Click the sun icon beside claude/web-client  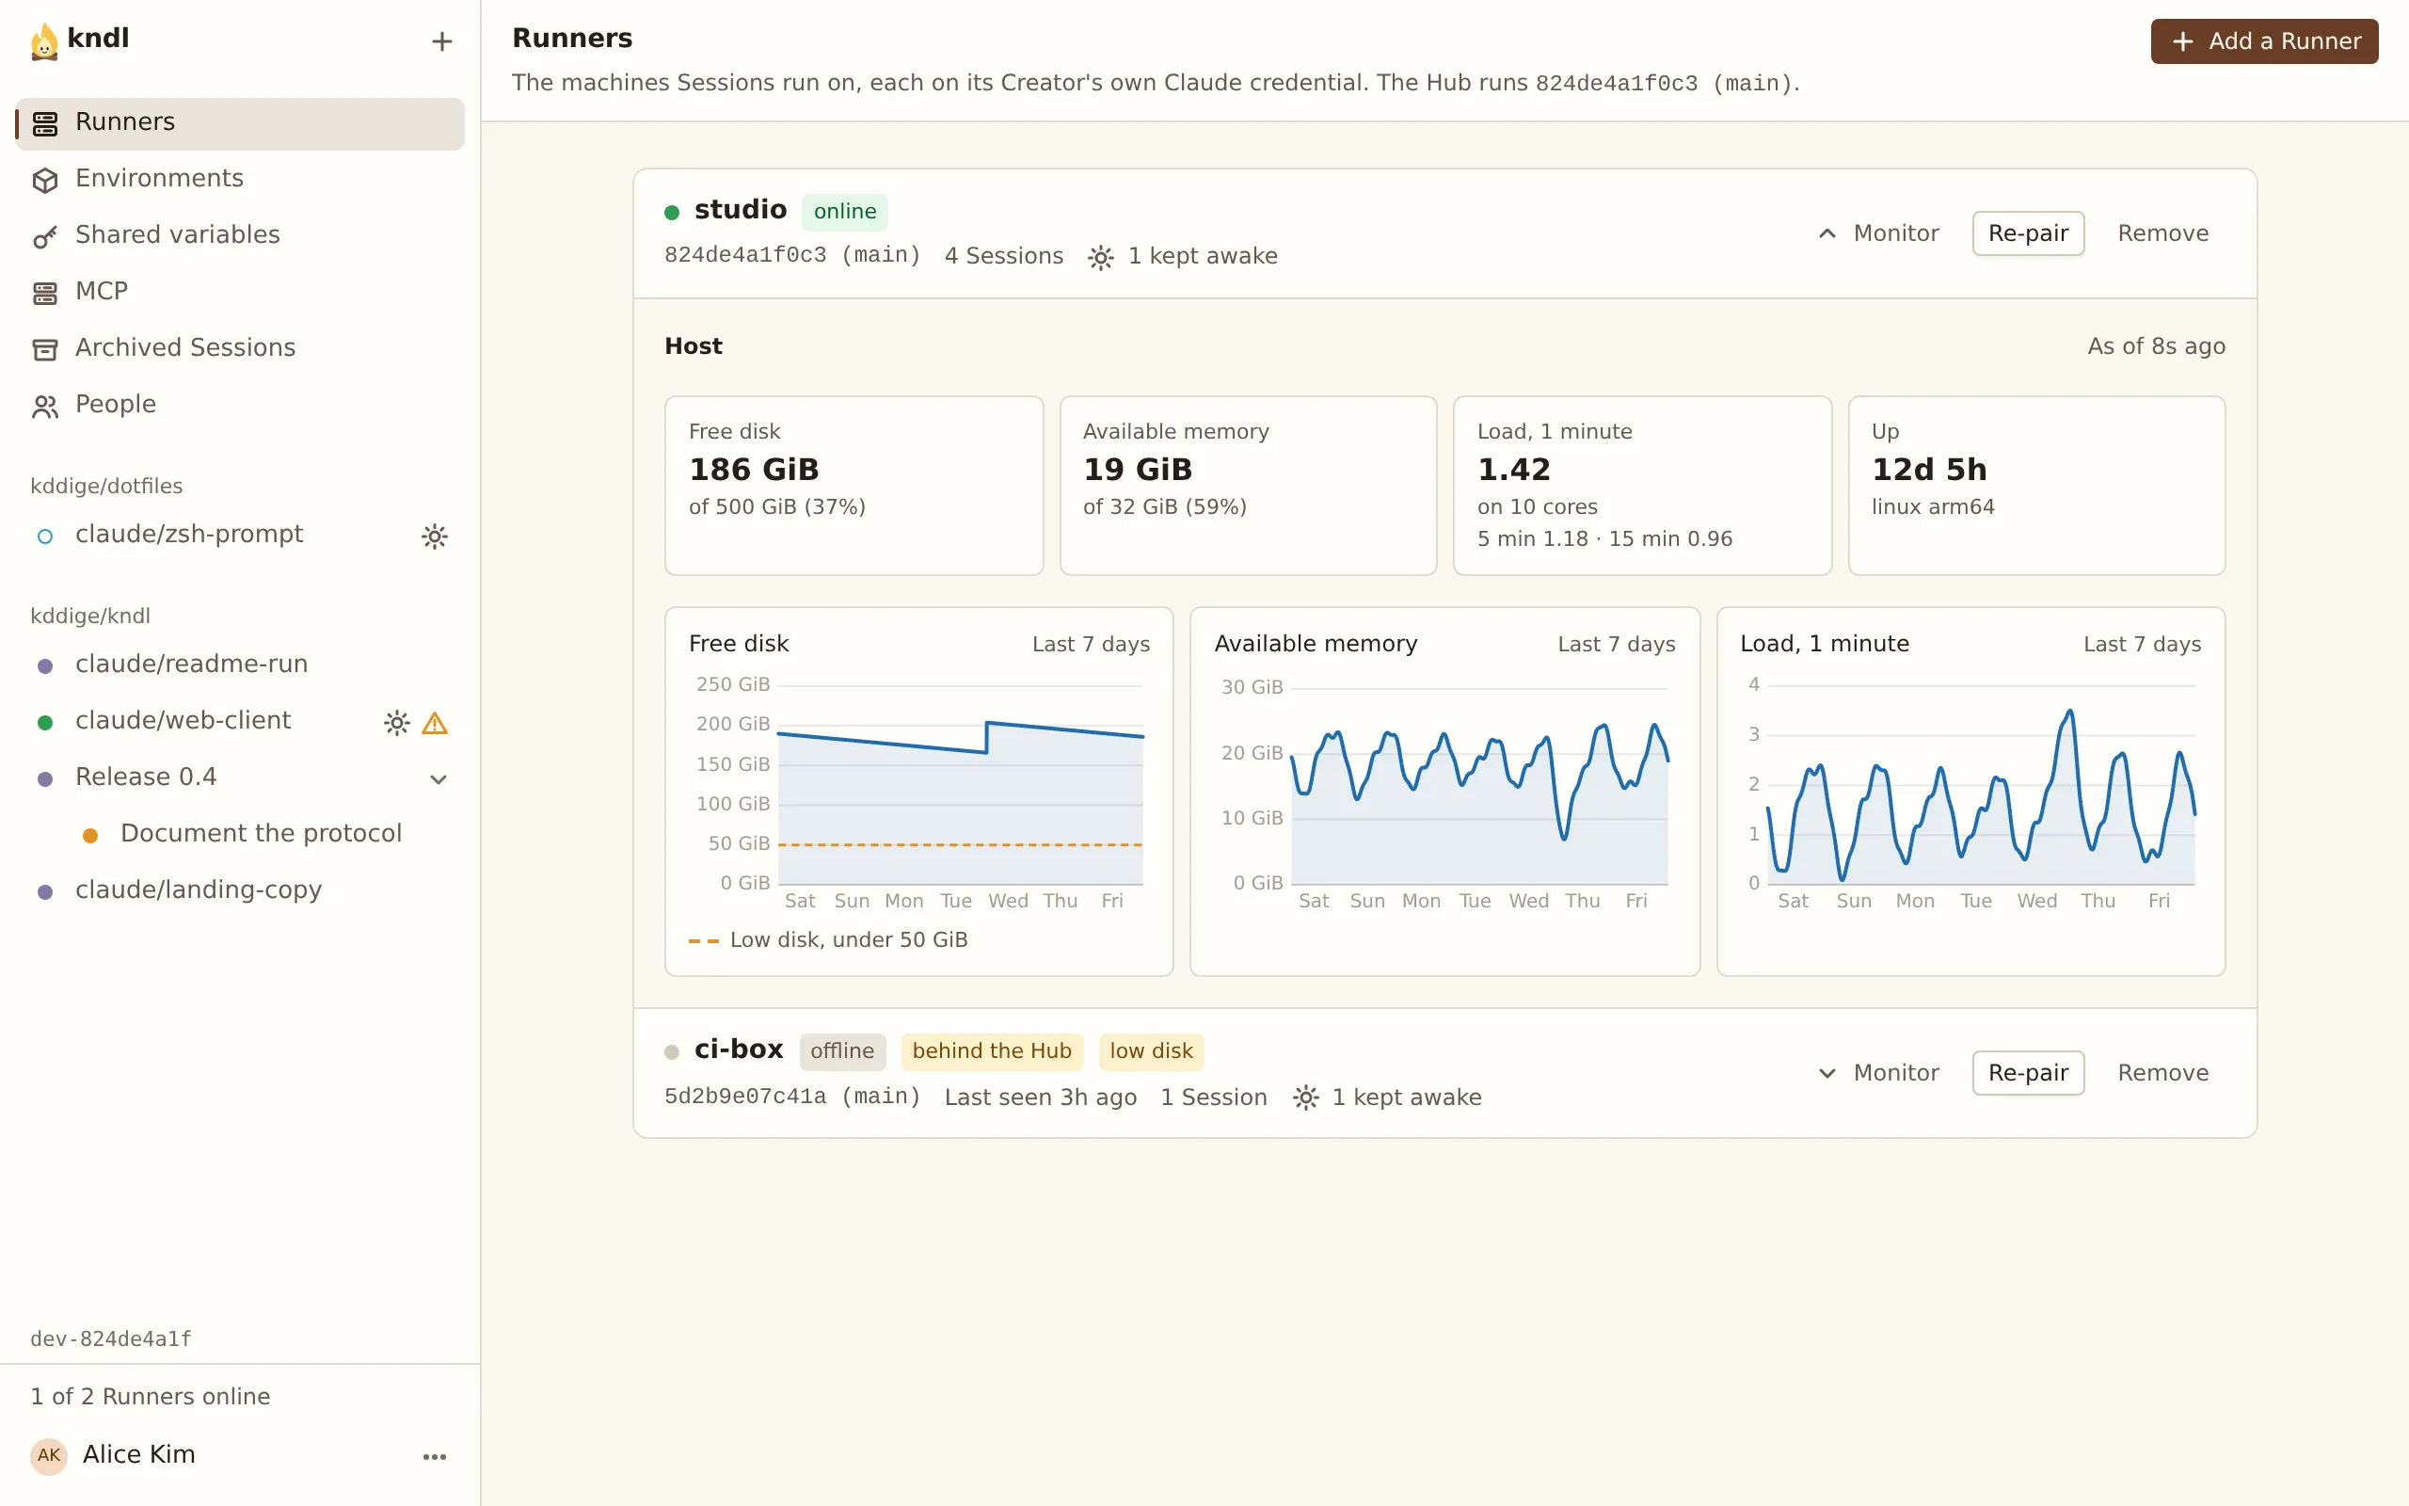click(396, 723)
